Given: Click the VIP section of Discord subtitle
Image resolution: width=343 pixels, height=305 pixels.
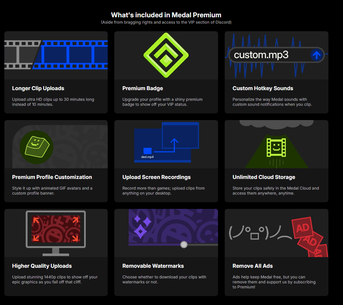Looking at the screenshot, I should click(166, 22).
